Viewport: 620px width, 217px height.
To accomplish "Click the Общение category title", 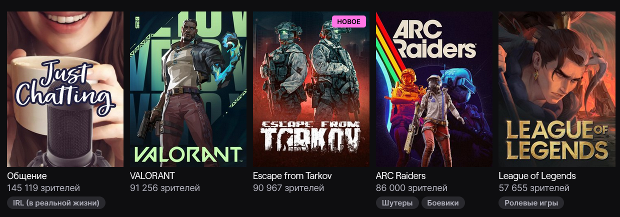I will 27,176.
